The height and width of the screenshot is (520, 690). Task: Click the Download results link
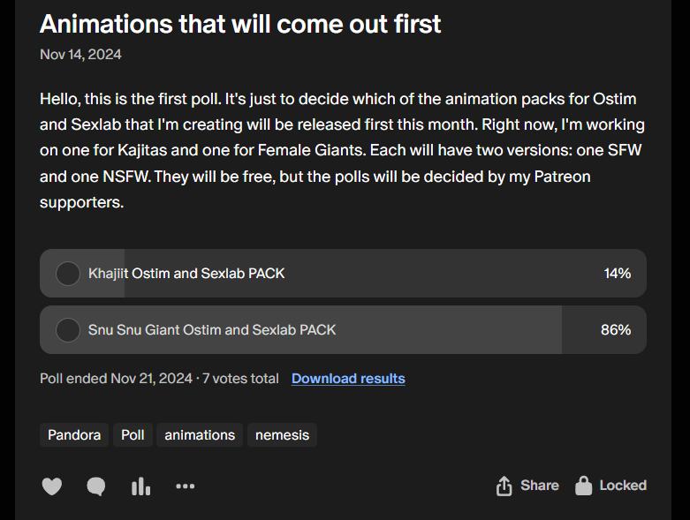coord(348,379)
